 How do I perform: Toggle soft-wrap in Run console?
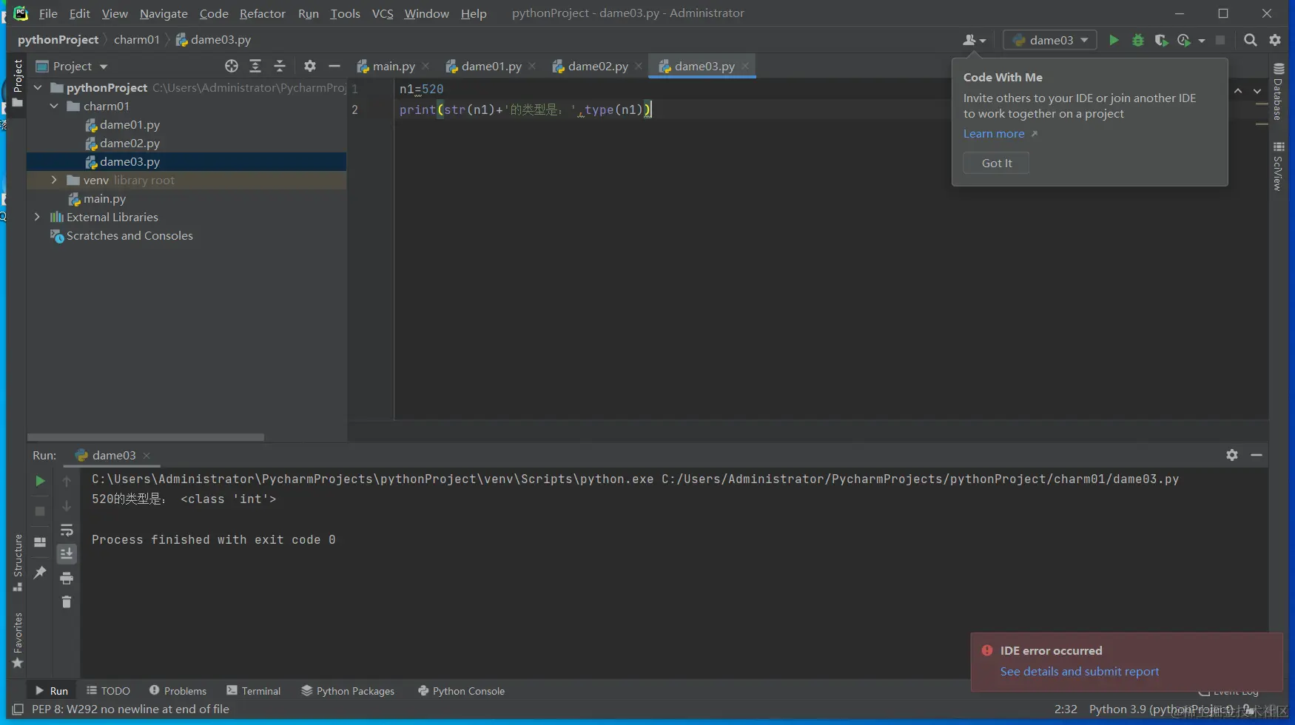click(x=67, y=530)
